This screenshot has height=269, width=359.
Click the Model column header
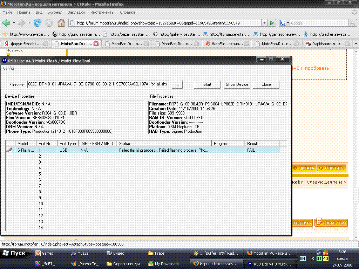tap(26, 143)
